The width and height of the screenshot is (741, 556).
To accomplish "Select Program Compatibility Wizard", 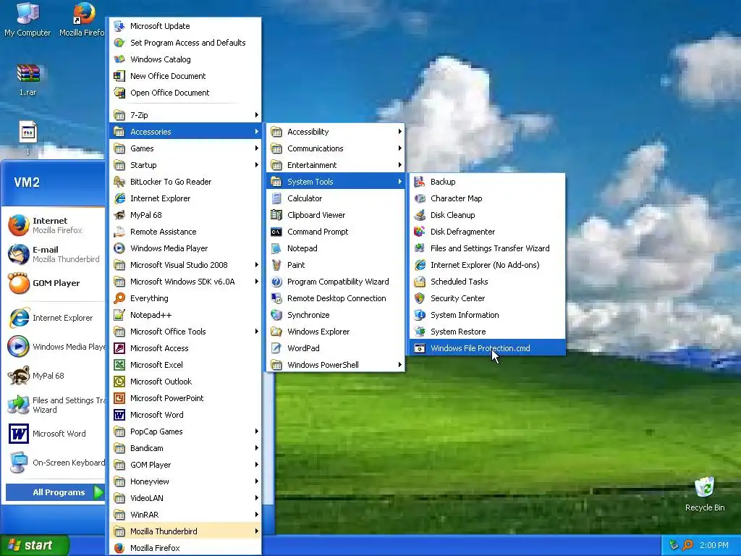I will [336, 282].
